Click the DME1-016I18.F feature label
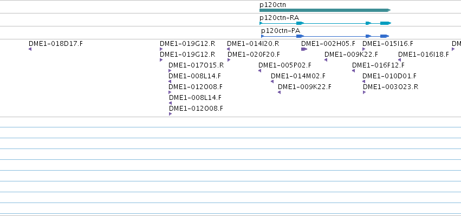Viewport: 461px width, 216px height. [424, 55]
